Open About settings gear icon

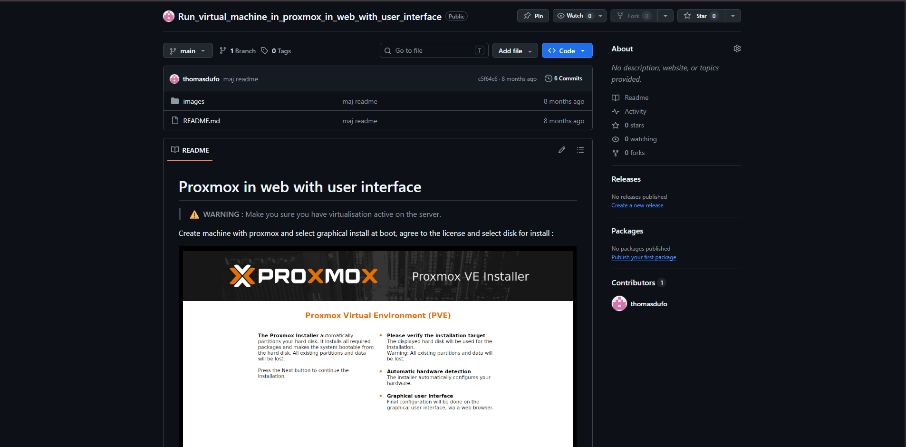[x=737, y=49]
